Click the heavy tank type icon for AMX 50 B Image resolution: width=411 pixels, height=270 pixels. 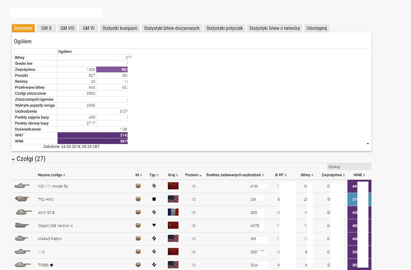click(154, 212)
